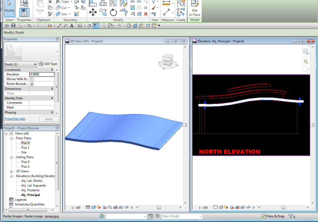Click the ViewCube in the 3D view

[167, 61]
